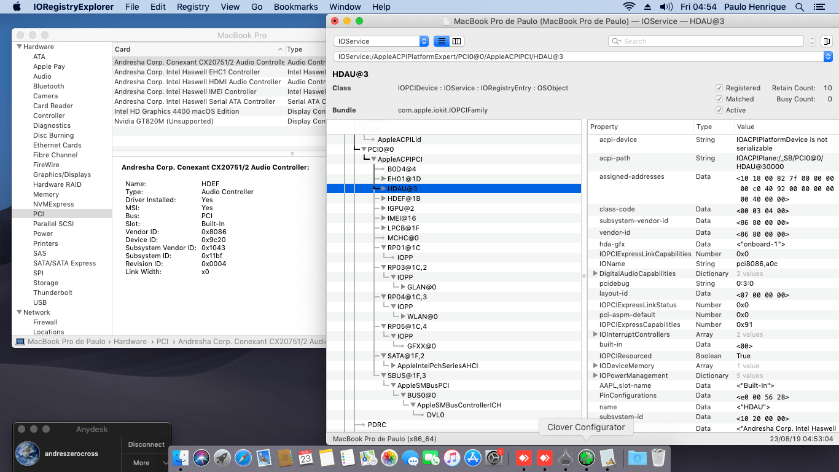The width and height of the screenshot is (839, 472).
Task: Open the File menu
Action: click(132, 7)
